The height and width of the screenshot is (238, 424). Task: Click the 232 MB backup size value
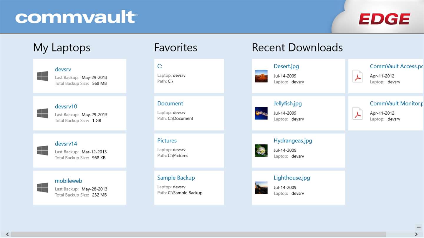click(x=99, y=195)
